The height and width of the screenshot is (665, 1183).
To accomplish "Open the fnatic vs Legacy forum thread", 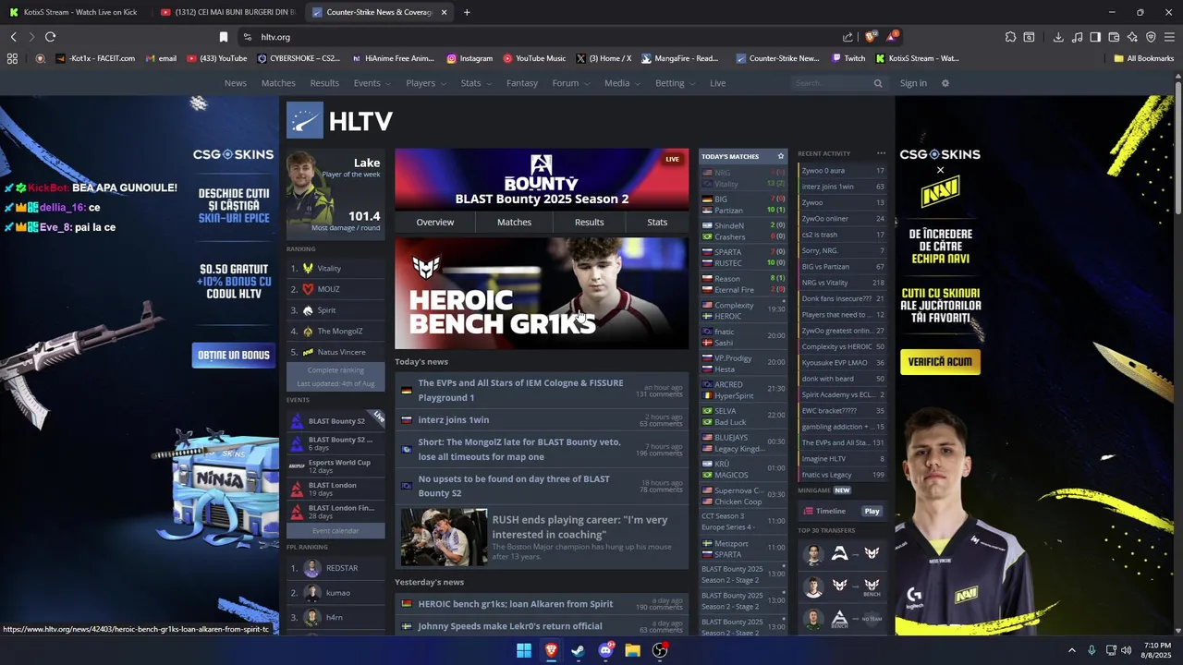I will 842,475.
